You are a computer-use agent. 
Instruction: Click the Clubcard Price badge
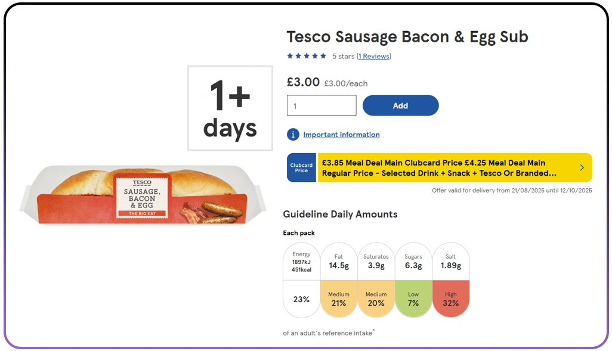(301, 167)
